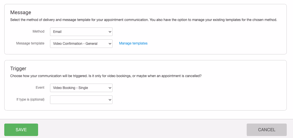Click the 'Message template' field label
This screenshot has height=138, width=293.
click(x=30, y=43)
